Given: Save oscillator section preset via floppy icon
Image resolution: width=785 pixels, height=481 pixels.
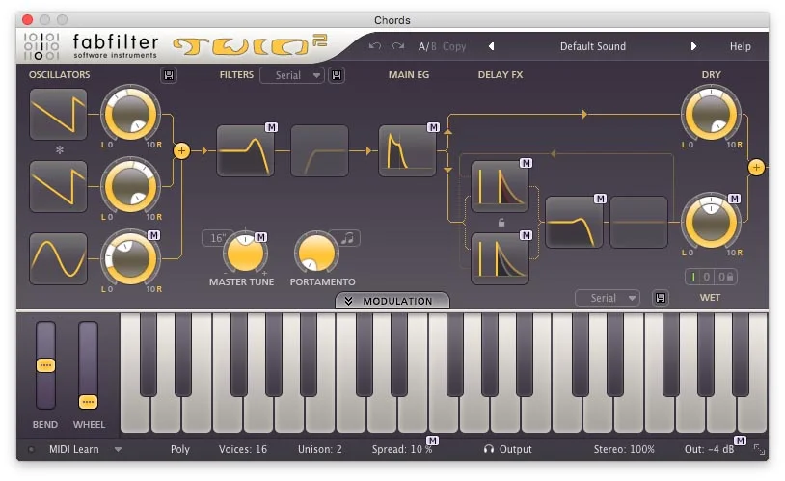Looking at the screenshot, I should pyautogui.click(x=169, y=75).
